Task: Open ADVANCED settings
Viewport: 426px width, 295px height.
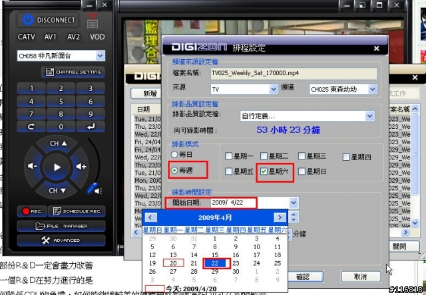Action: (61, 241)
